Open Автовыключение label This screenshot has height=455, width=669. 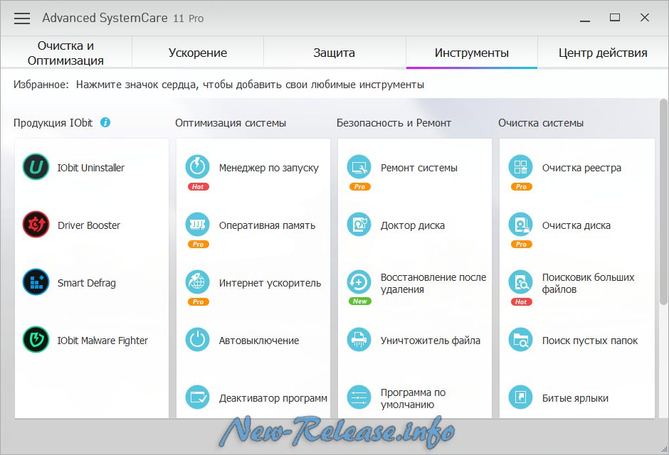259,341
